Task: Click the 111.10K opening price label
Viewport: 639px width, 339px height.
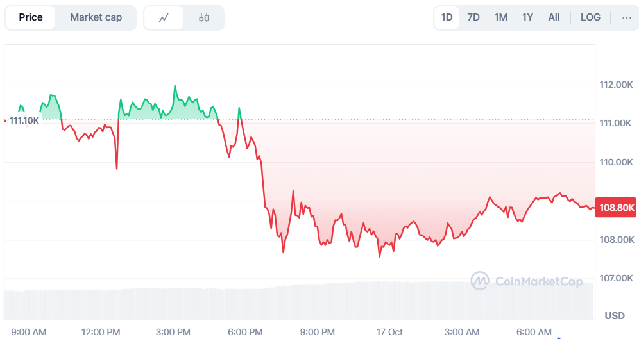Action: (24, 120)
